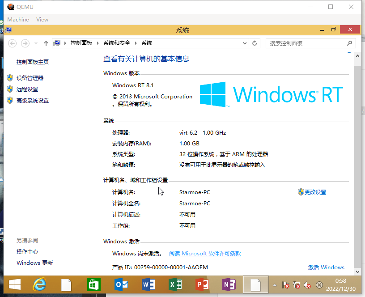
Task: Go up one level to 系统和安全
Action: coord(46,43)
